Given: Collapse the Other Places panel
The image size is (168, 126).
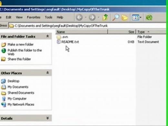Looking at the screenshot, I should pos(47,73).
